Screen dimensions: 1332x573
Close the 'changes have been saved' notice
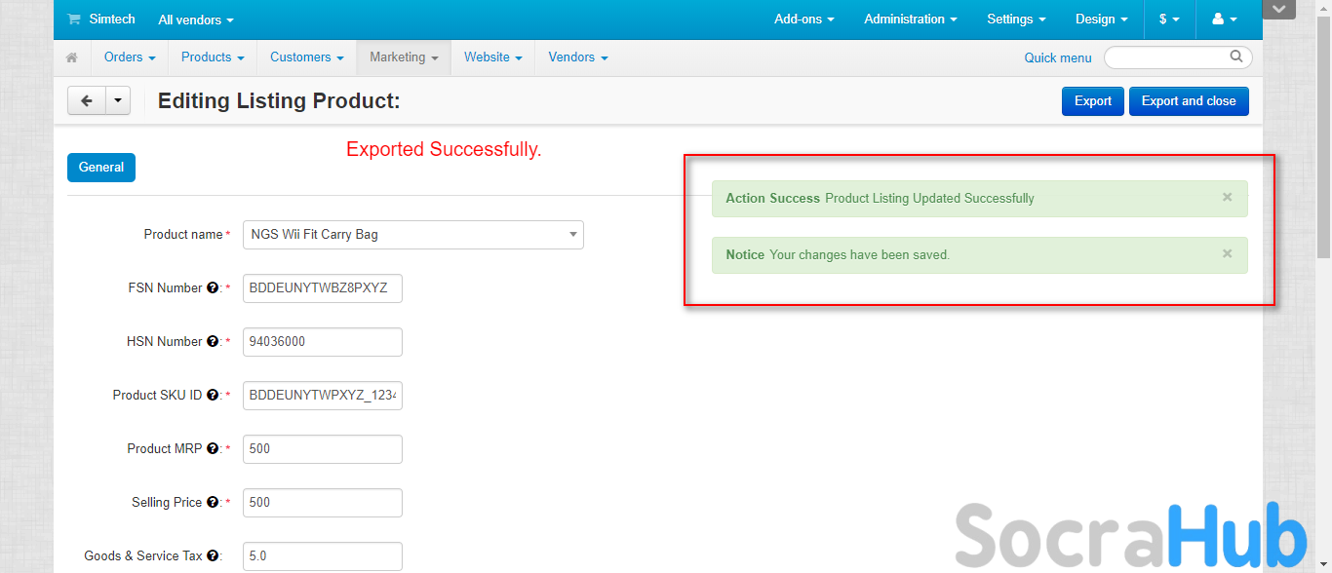[1228, 253]
